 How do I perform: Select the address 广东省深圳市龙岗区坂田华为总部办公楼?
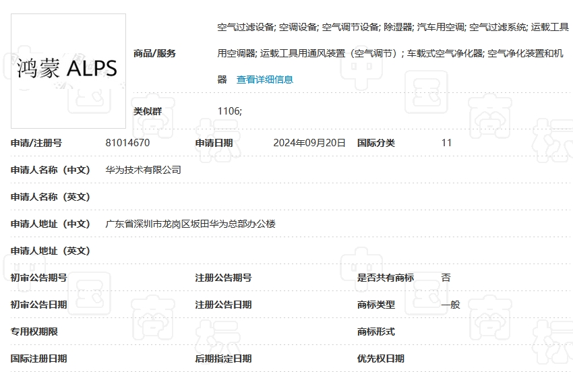click(190, 224)
